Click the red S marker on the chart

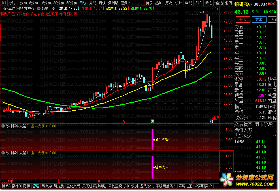124,122
